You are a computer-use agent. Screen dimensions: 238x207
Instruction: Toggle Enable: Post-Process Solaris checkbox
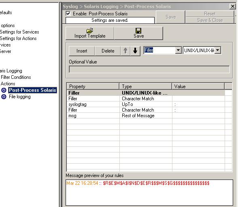68,13
